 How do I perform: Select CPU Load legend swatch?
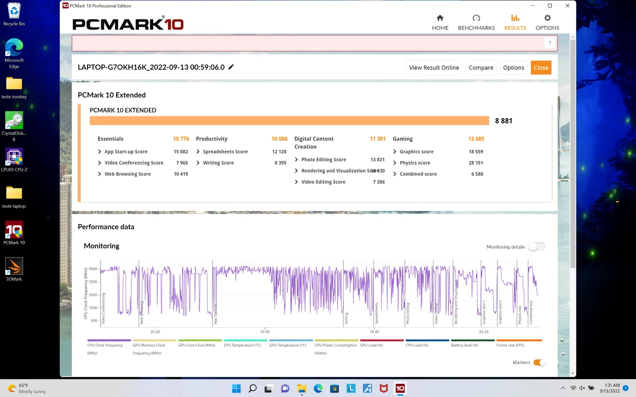point(427,340)
